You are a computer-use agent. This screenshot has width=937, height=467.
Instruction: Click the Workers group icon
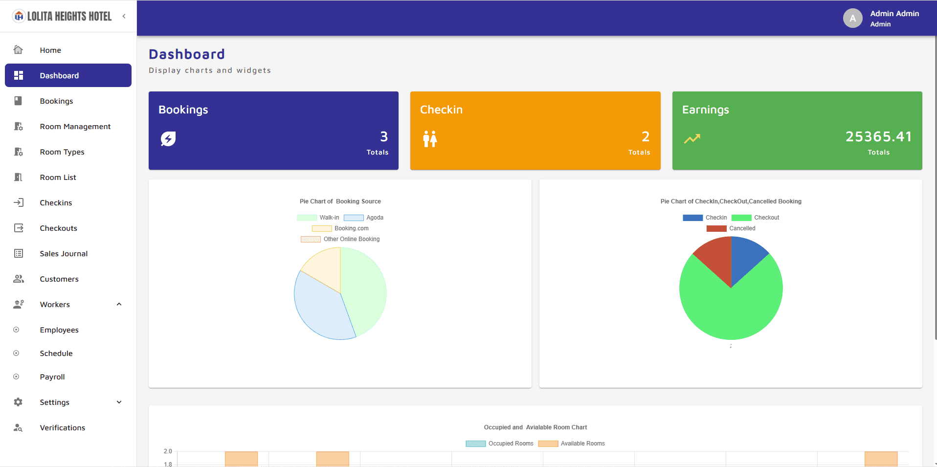tap(19, 304)
